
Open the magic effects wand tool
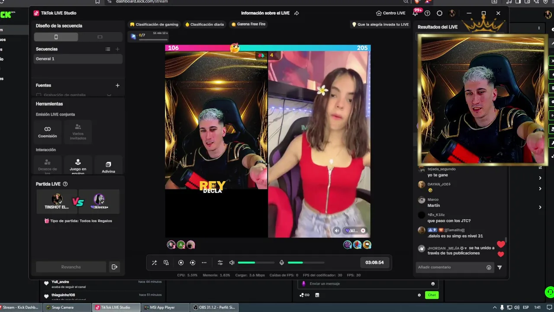(x=154, y=263)
